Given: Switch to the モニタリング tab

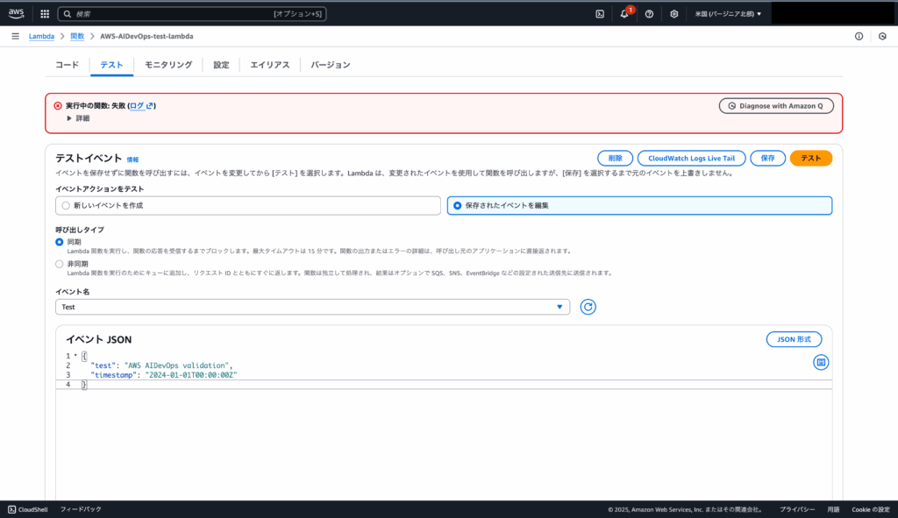Looking at the screenshot, I should click(x=168, y=65).
